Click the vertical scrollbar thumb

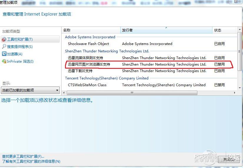pos(239,51)
